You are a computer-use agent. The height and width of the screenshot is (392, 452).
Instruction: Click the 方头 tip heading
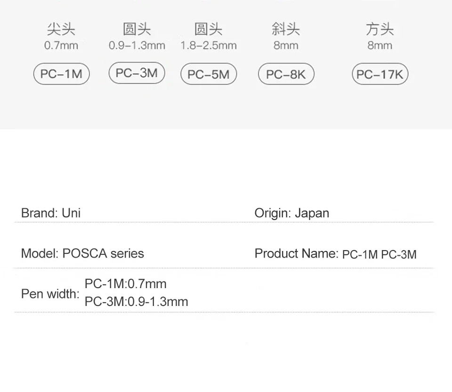[380, 30]
